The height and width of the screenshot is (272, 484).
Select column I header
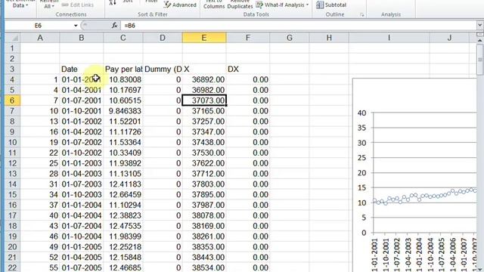tap(389, 38)
